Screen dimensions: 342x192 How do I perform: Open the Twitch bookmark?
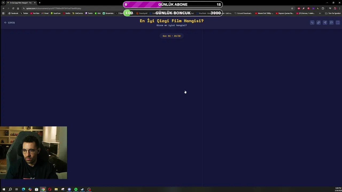(x=89, y=13)
